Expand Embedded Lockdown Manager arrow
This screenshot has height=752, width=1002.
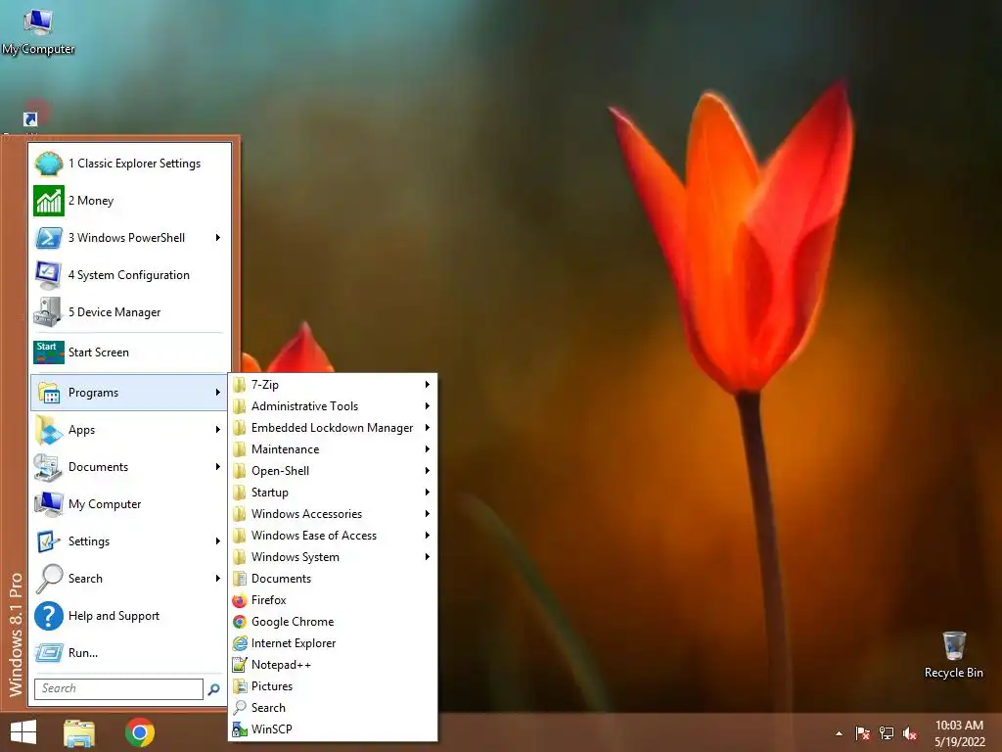428,428
